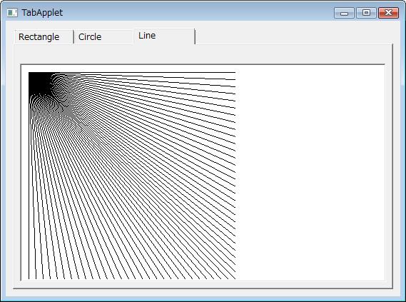Click the TabApplet window icon
Image resolution: width=406 pixels, height=302 pixels.
coord(12,12)
